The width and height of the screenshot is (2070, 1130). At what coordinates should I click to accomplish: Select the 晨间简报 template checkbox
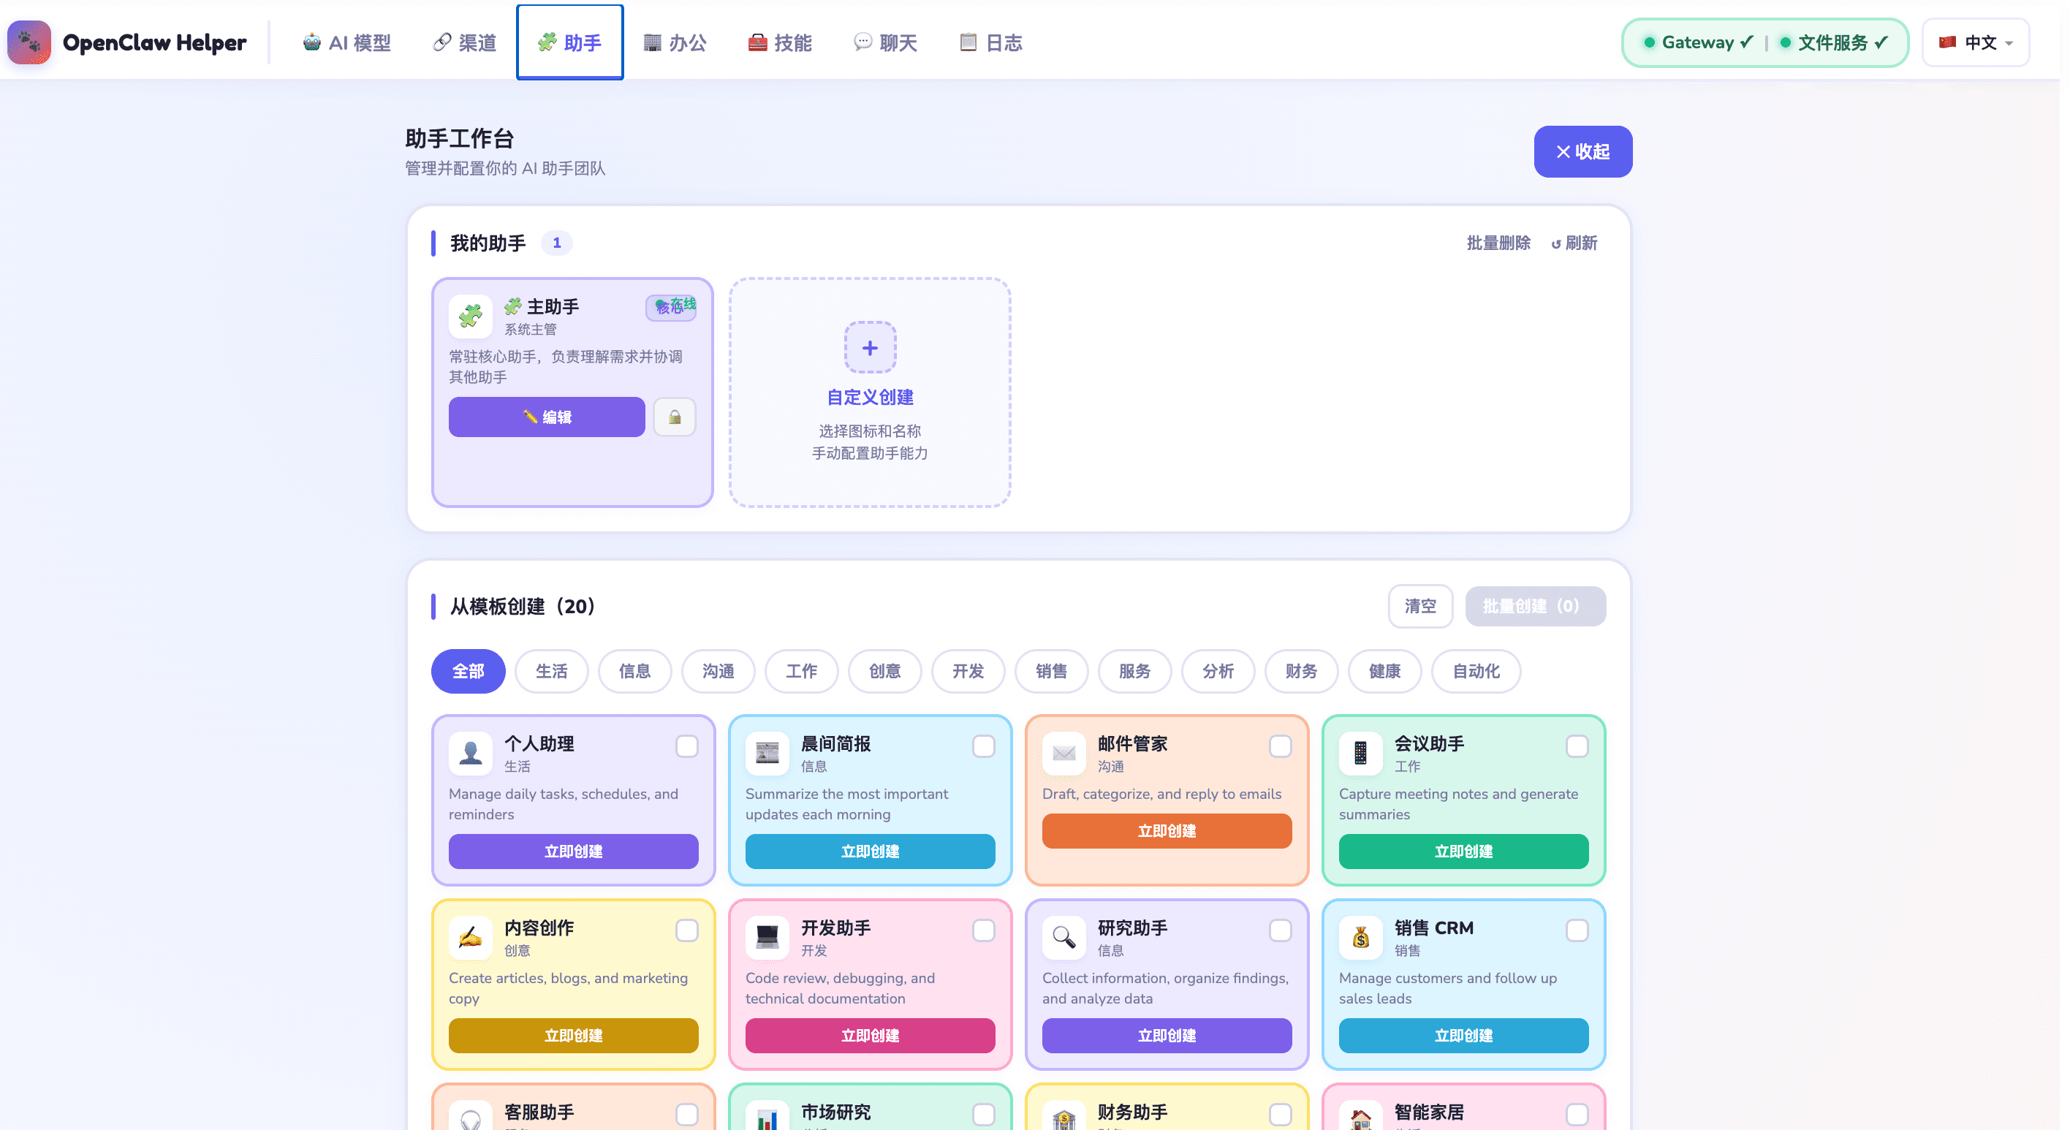click(x=984, y=747)
